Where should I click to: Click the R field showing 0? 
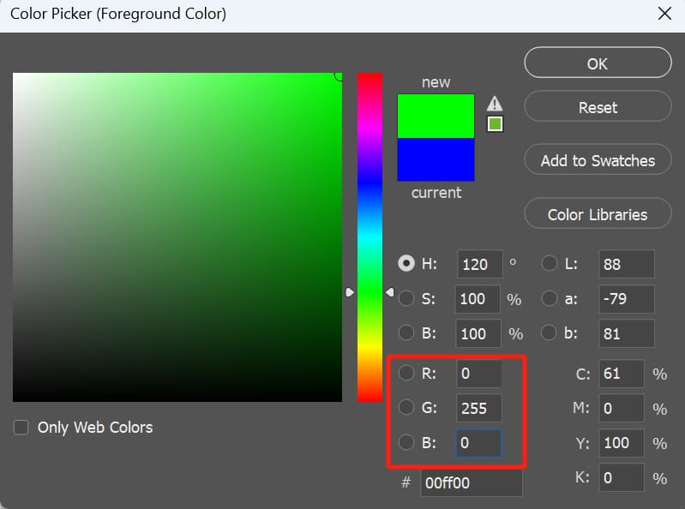click(478, 374)
